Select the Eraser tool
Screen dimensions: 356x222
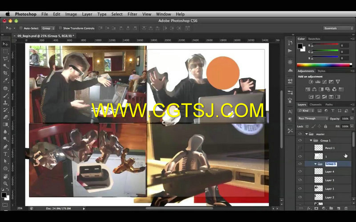tap(5, 117)
